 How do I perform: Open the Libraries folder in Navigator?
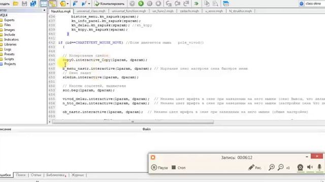10,44
